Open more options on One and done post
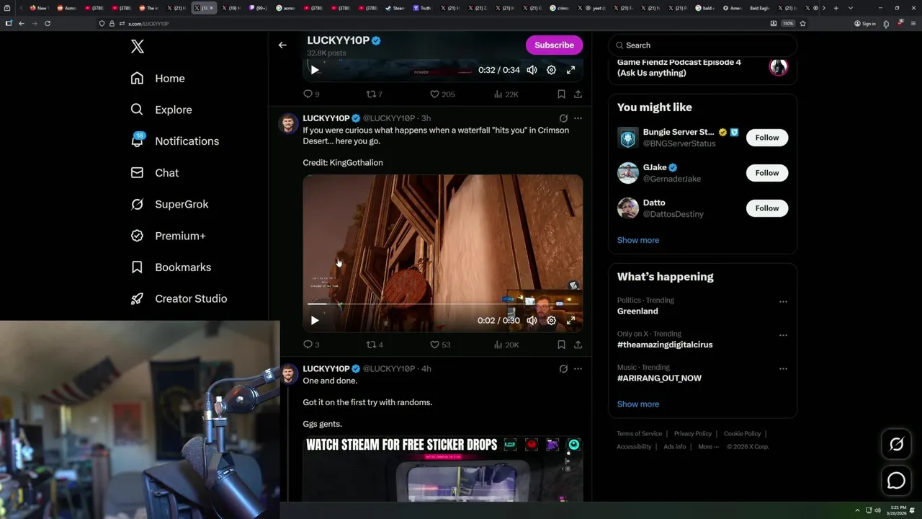 [x=578, y=369]
